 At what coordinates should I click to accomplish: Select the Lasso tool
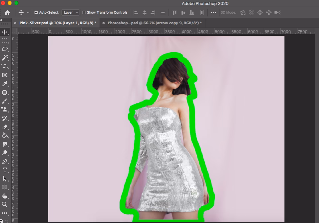tap(5, 49)
